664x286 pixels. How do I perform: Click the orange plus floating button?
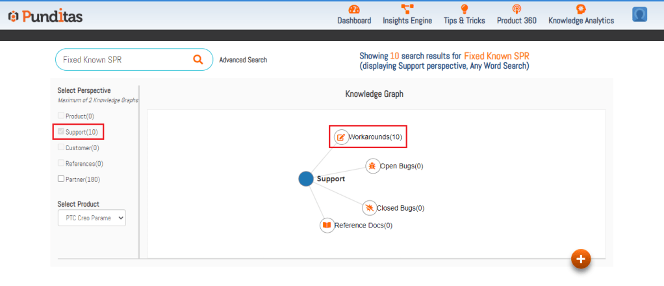click(x=580, y=259)
